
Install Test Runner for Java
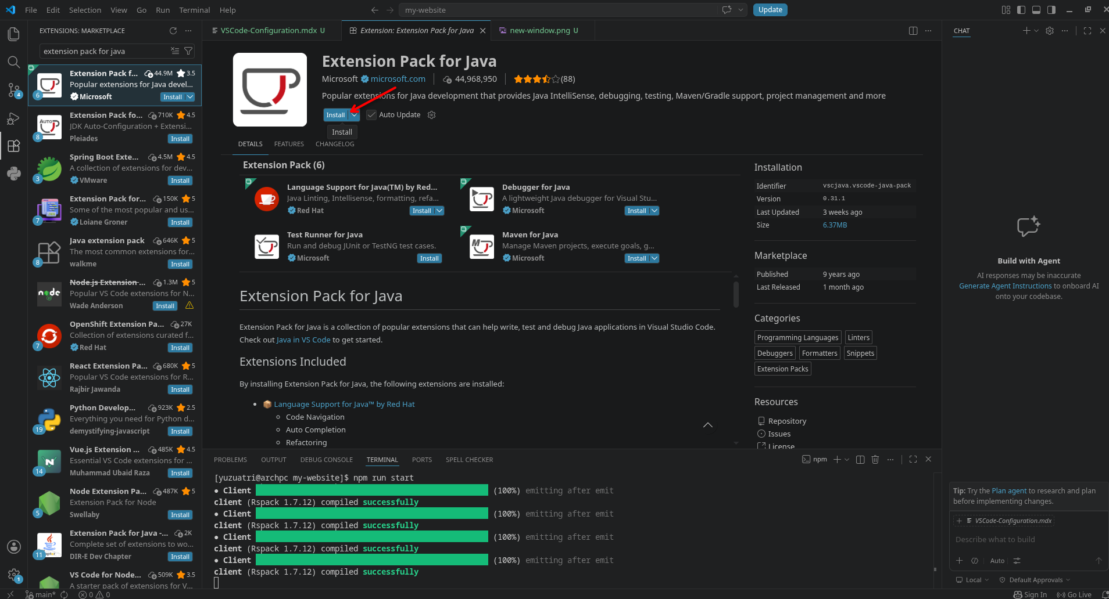coord(430,258)
